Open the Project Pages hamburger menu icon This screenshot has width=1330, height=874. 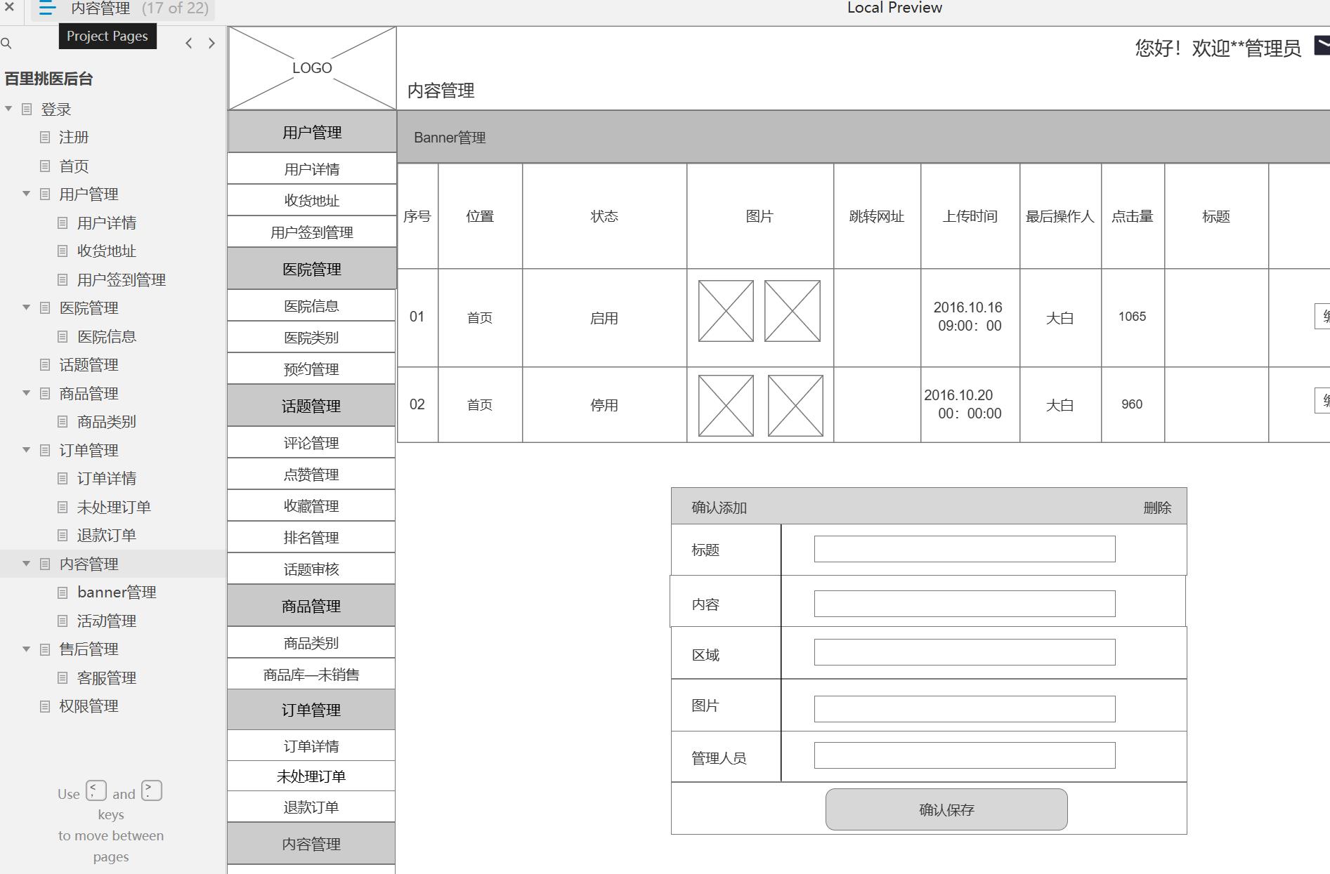tap(47, 8)
